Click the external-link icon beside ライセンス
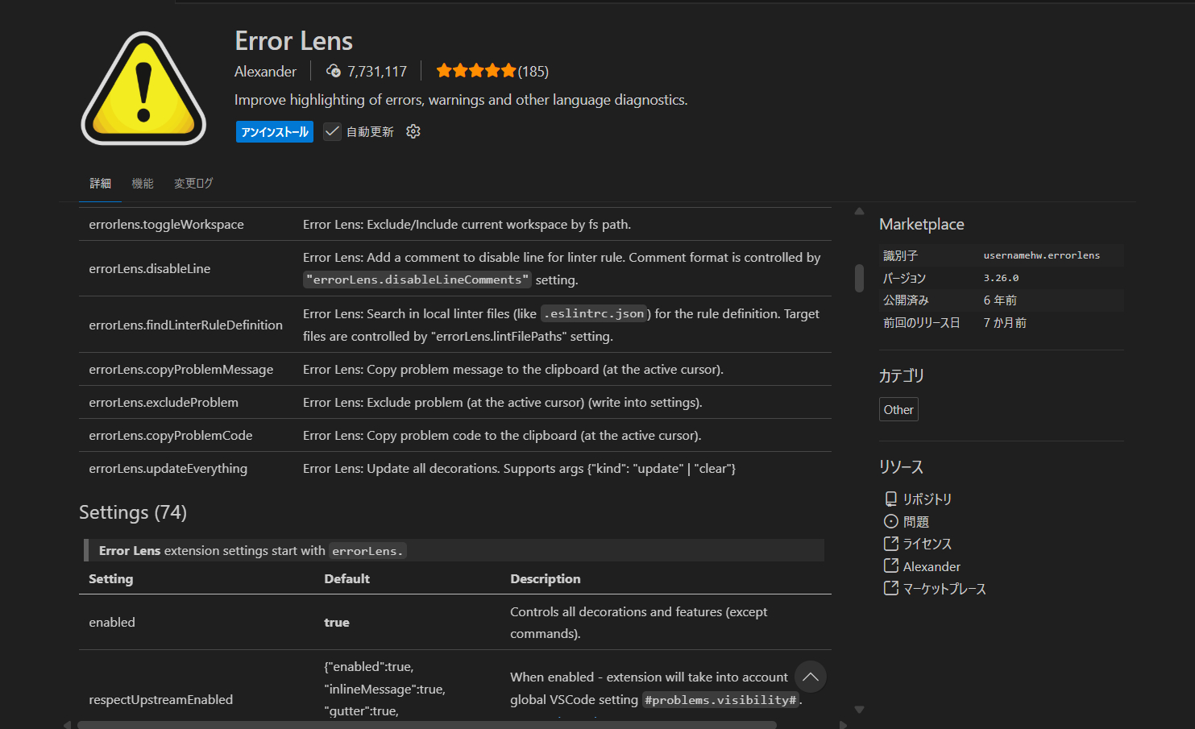1195x729 pixels. (x=890, y=544)
